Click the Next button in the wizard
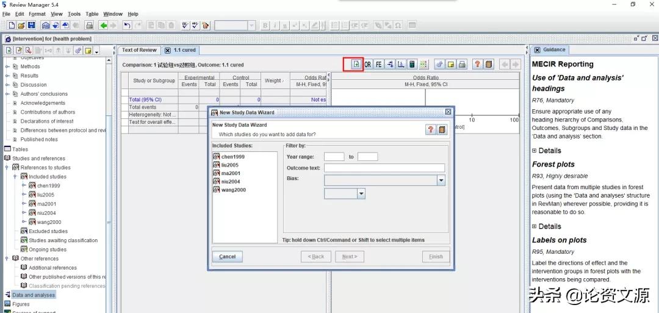 [x=350, y=257]
